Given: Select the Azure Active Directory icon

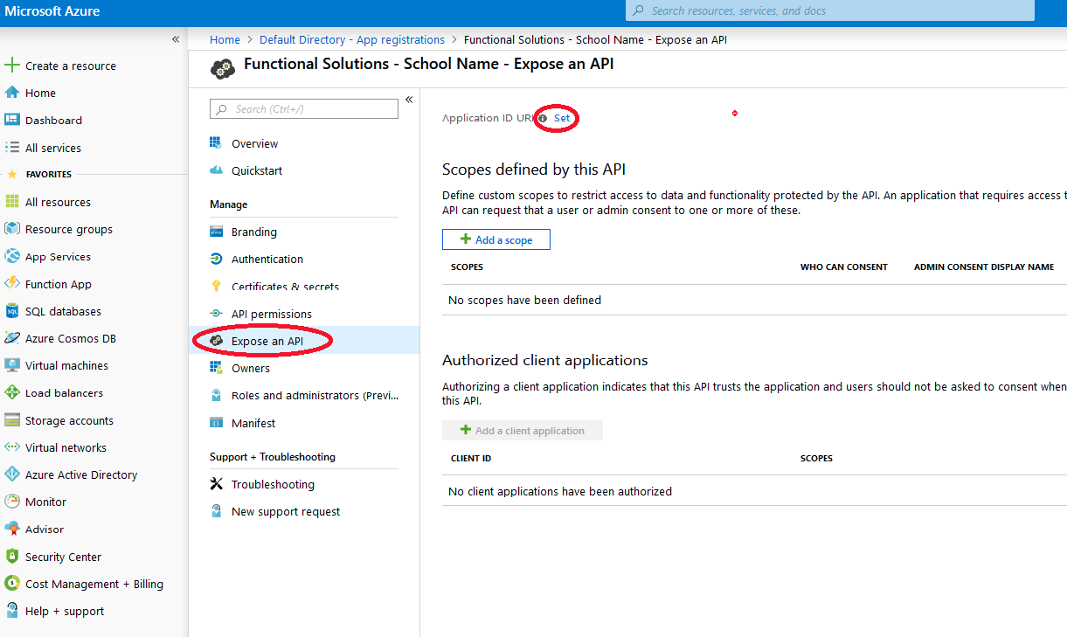Looking at the screenshot, I should click(x=12, y=474).
